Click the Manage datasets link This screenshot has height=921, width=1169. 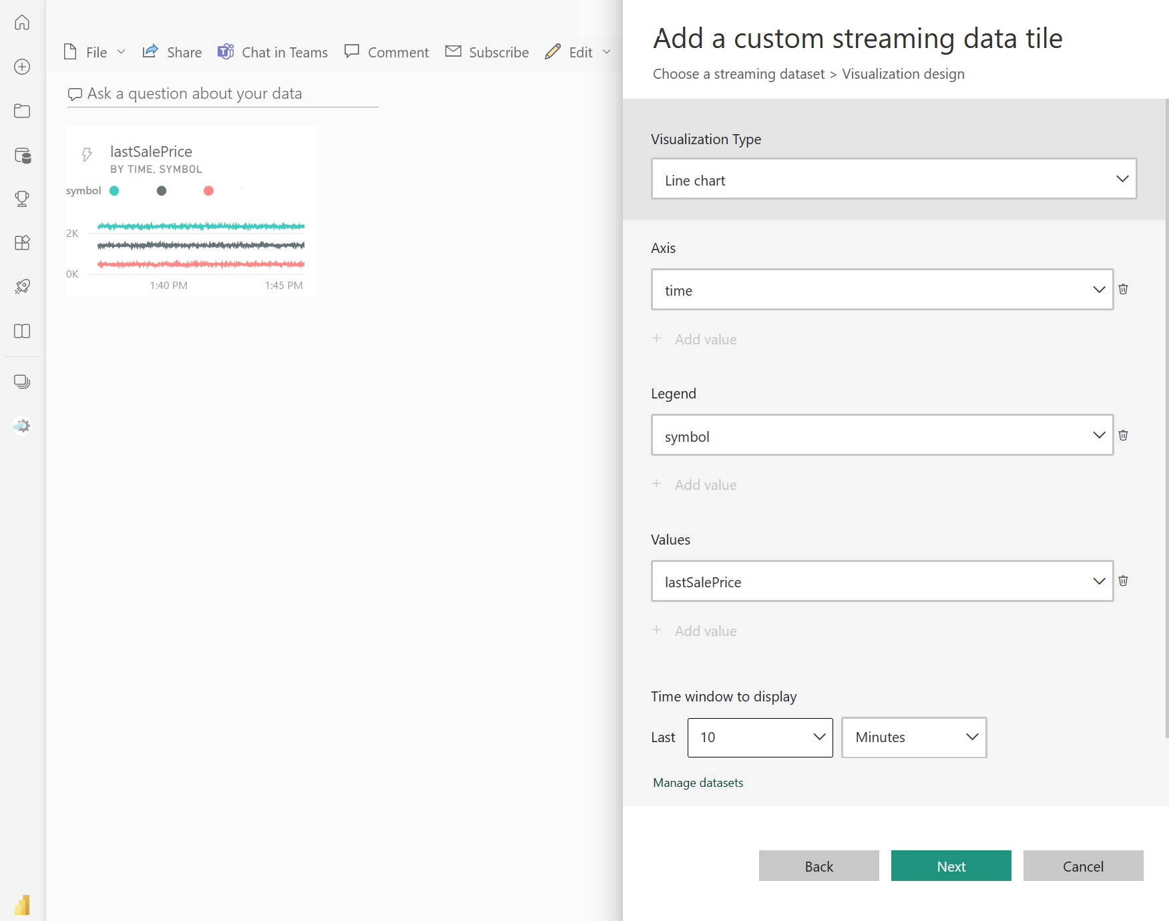tap(698, 783)
